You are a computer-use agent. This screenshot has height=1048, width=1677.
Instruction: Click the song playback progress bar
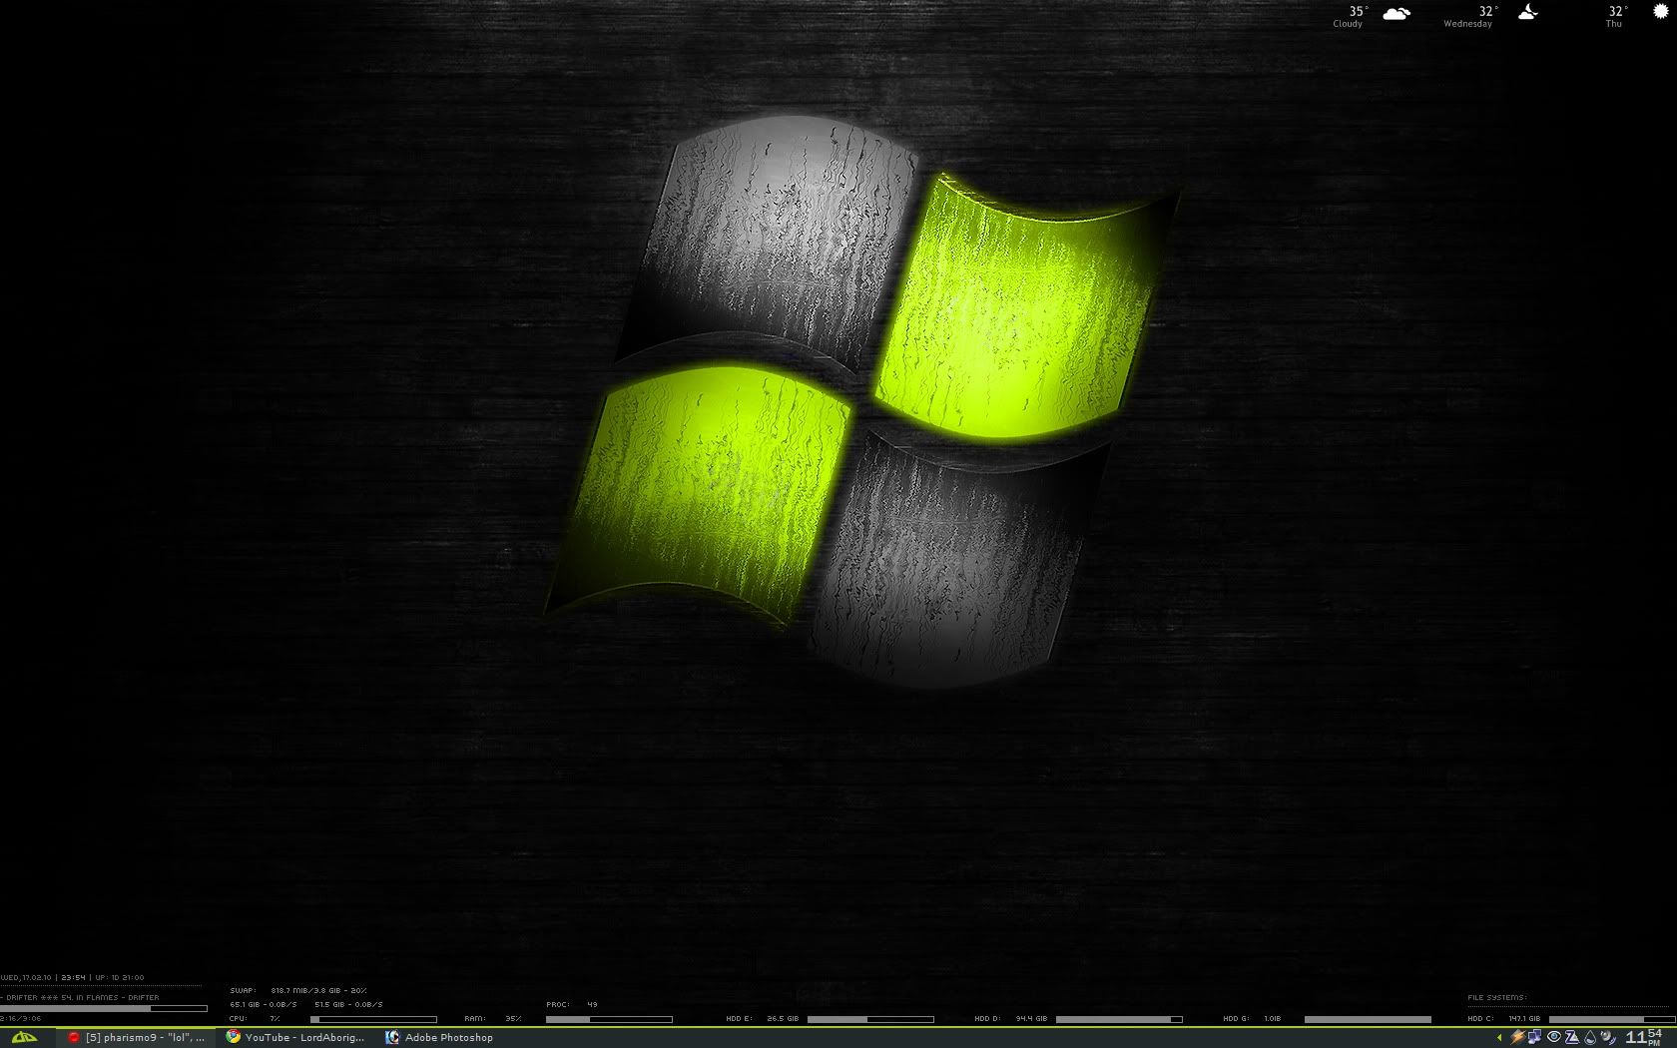[x=104, y=1008]
